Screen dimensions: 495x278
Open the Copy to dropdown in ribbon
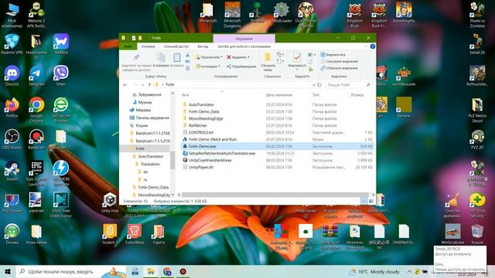click(x=208, y=66)
